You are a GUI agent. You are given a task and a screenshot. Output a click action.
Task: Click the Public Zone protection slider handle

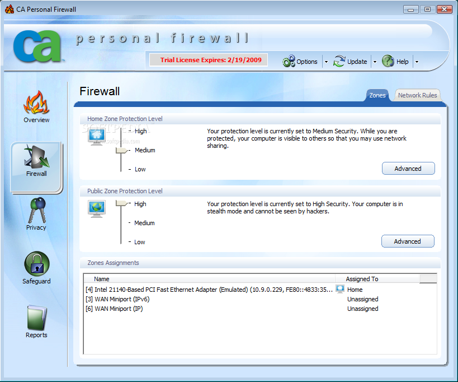122,203
